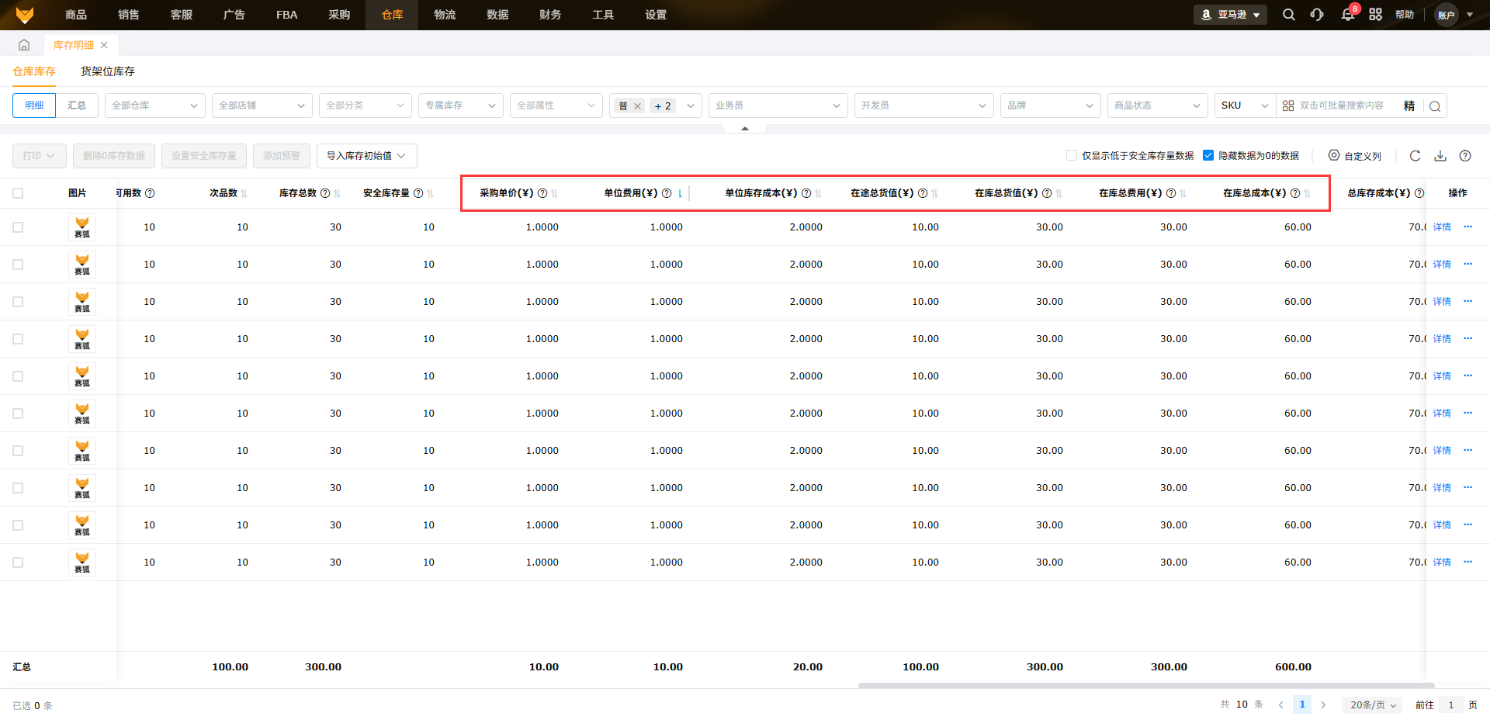Open the customer support headset icon

pyautogui.click(x=1317, y=15)
